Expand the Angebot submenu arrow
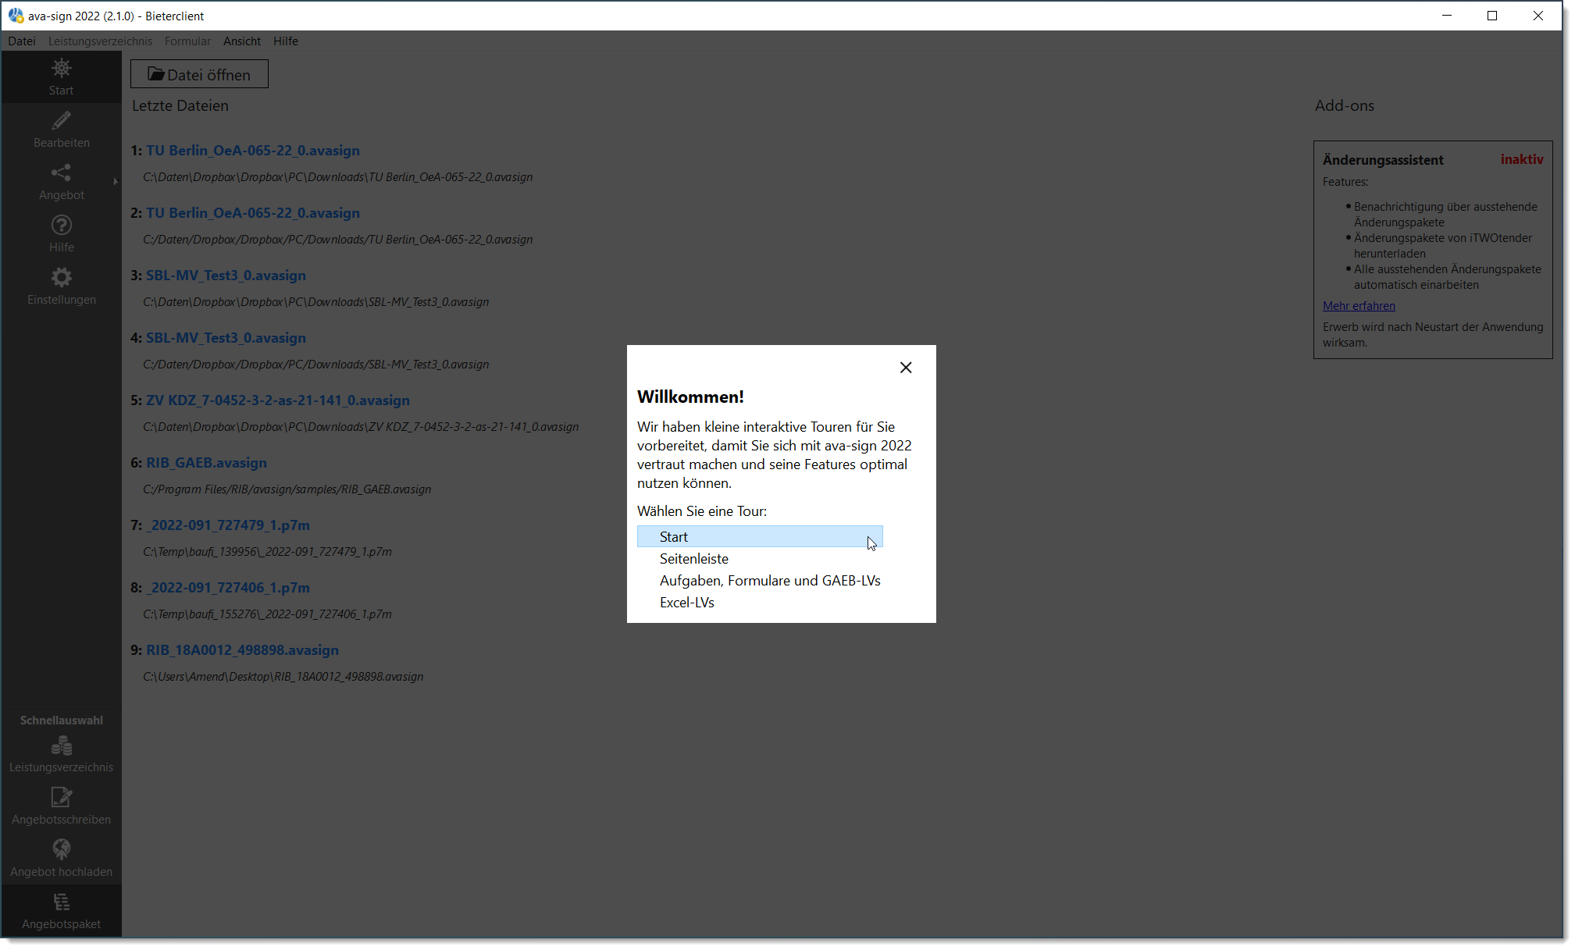1575x950 pixels. (116, 181)
